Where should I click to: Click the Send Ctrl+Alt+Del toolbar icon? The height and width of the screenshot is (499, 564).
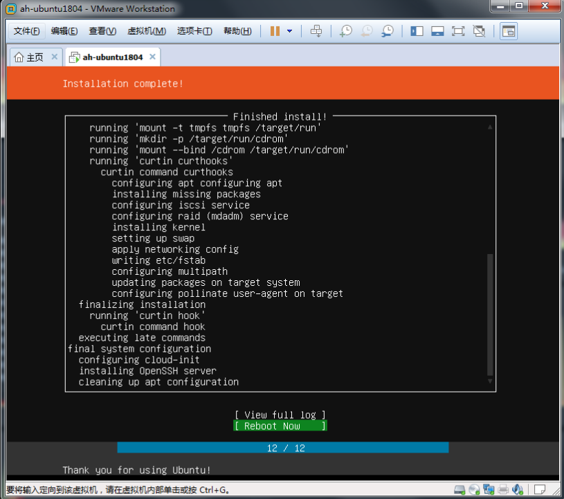coord(316,31)
